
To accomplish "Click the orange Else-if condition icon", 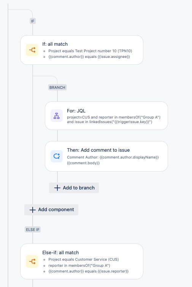I will (32, 261).
